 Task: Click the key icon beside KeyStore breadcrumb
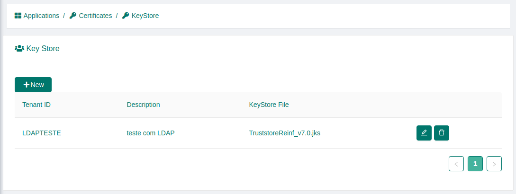coord(126,16)
